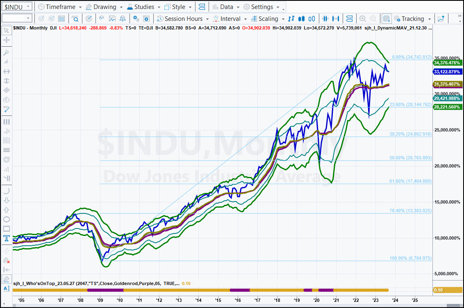Viewport: 464px width, 308px height.
Task: Open the chart properties gear-window icon
Action: (146, 18)
